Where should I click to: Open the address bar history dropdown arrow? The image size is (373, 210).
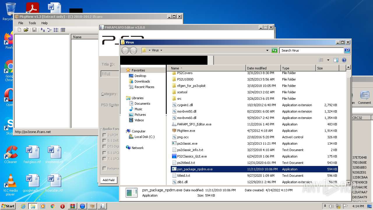(x=267, y=50)
